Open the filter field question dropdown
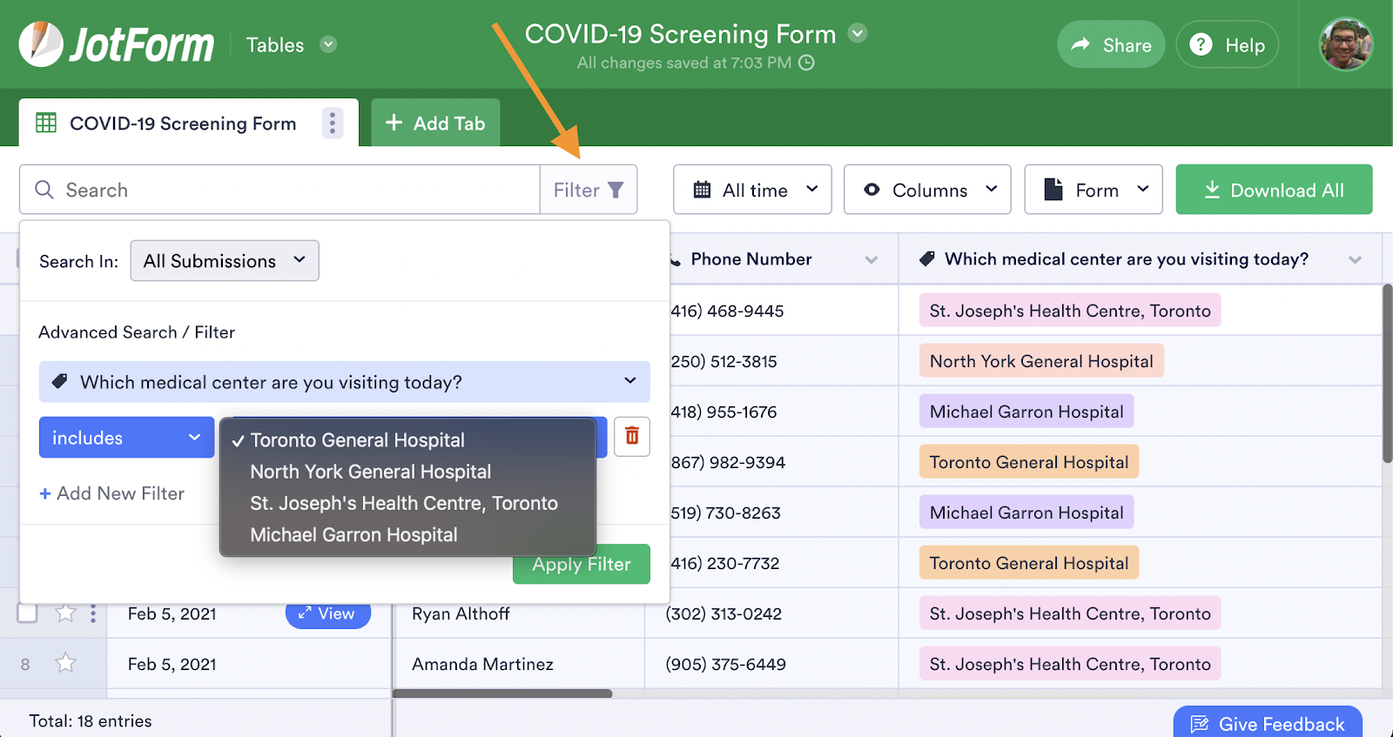Viewport: 1393px width, 737px height. click(345, 382)
